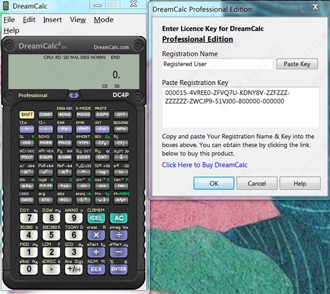The image size is (330, 294).
Task: Click the x squared key
Action: (64, 172)
